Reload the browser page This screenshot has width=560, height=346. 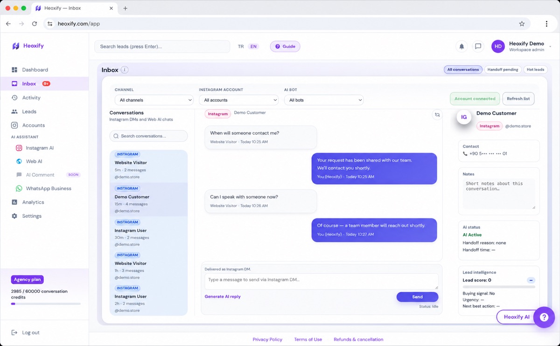tap(35, 24)
